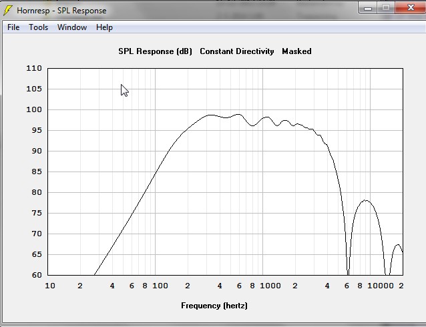Open the Help menu

coord(104,27)
